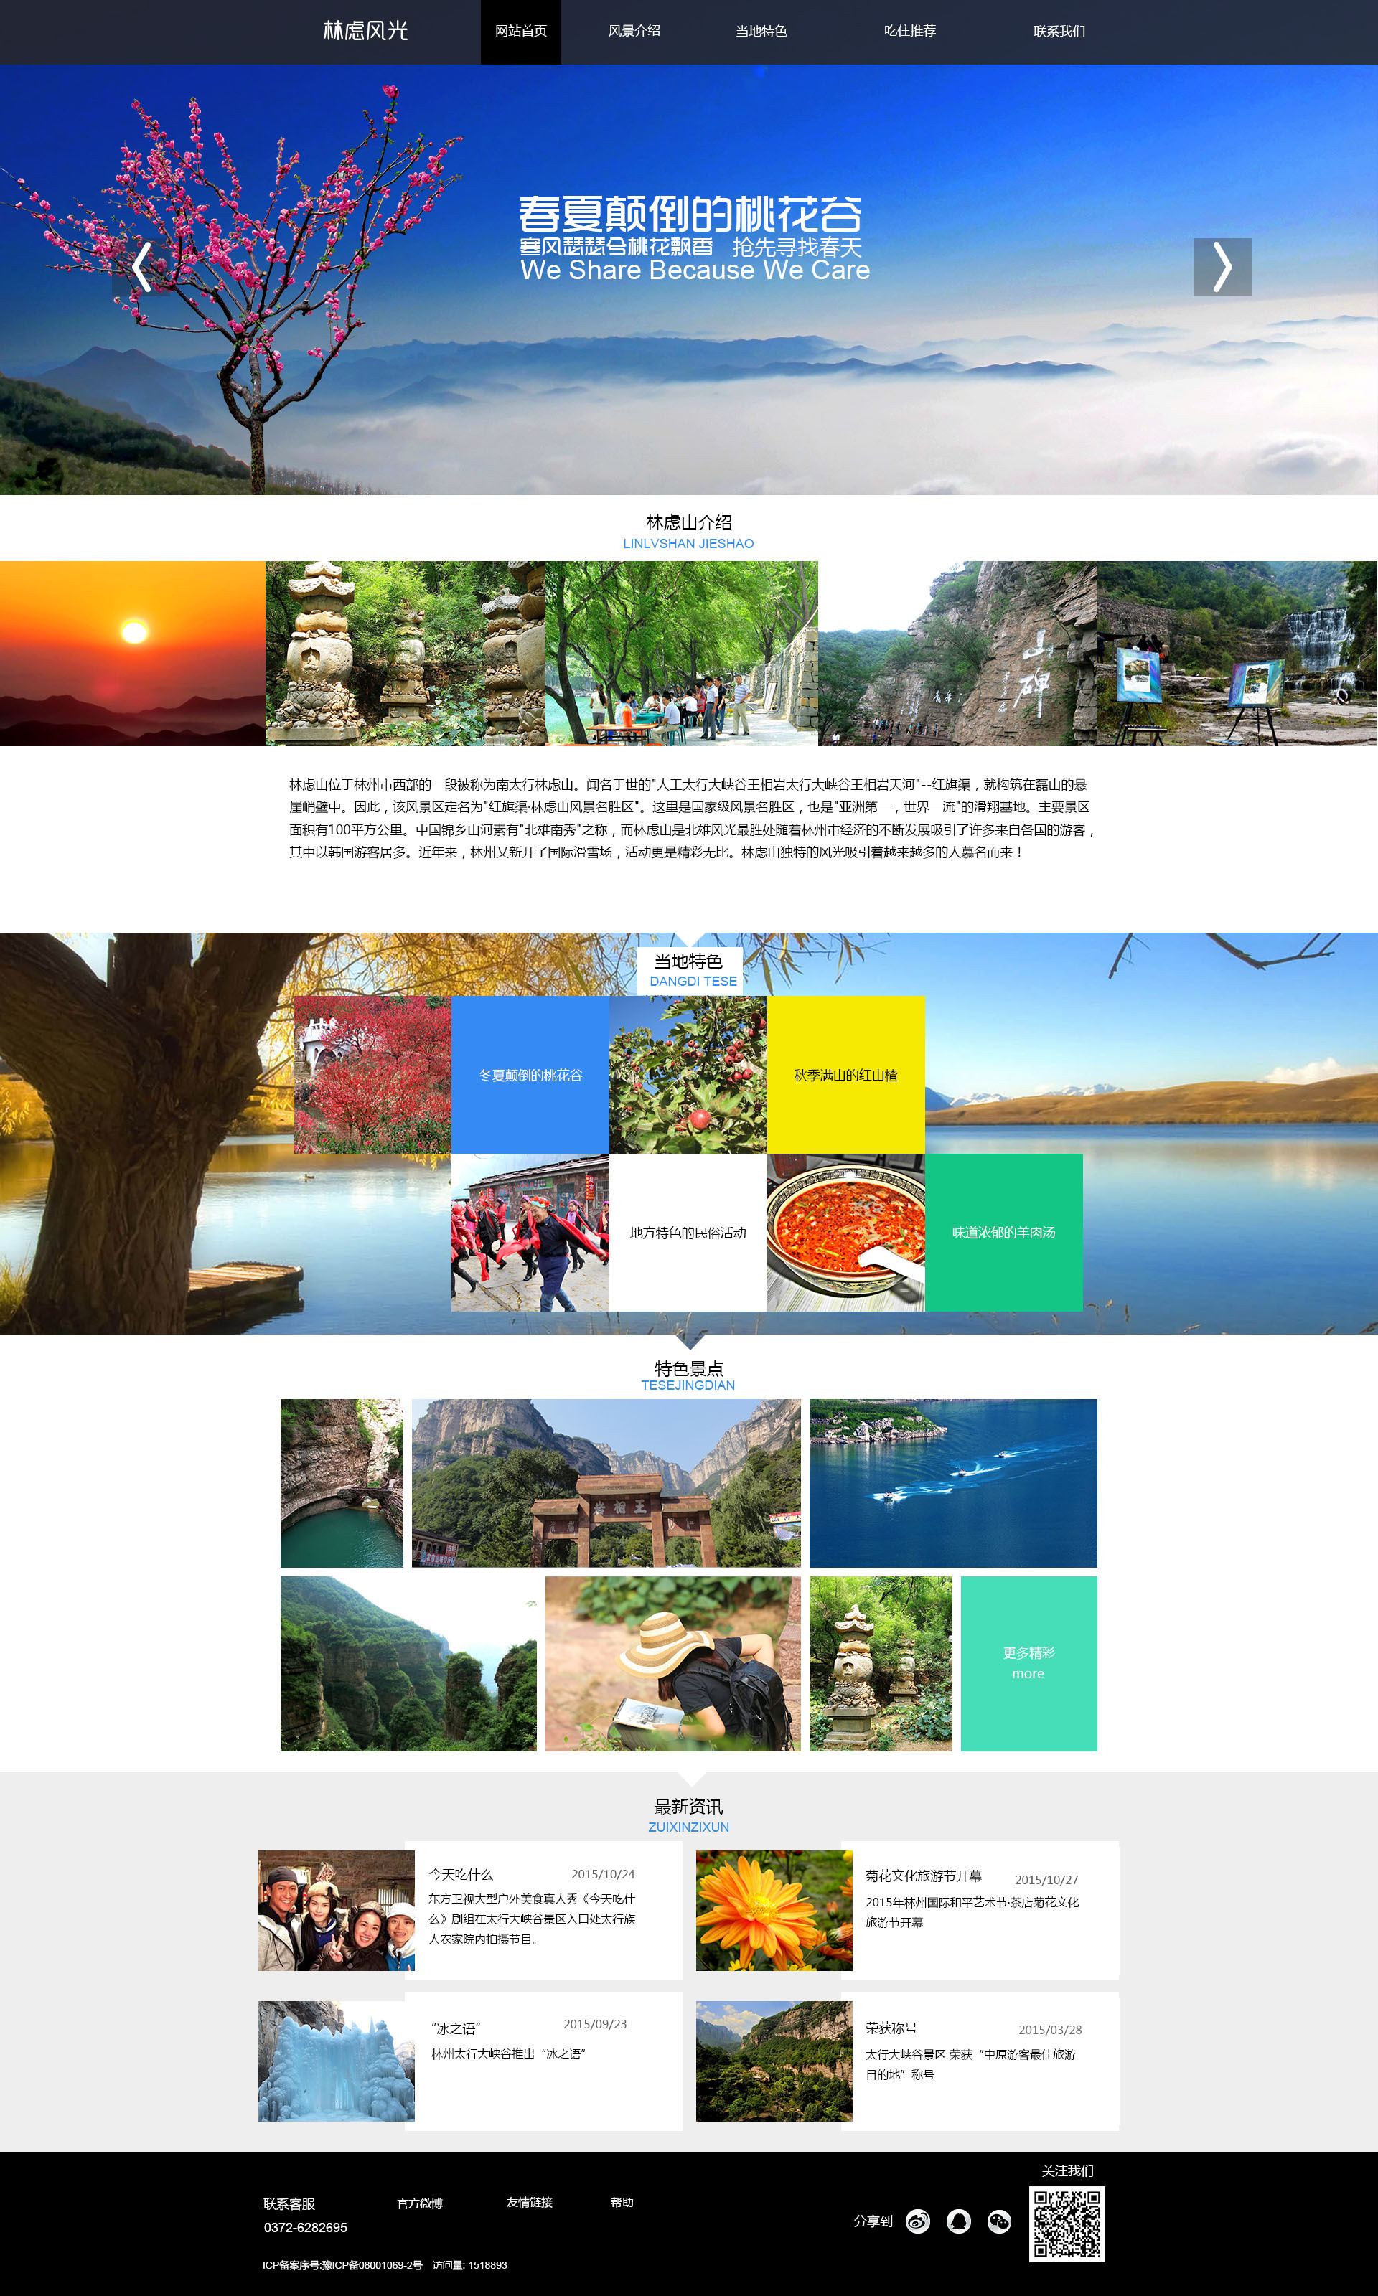Open the 网站首页 navigation tab

tap(521, 32)
